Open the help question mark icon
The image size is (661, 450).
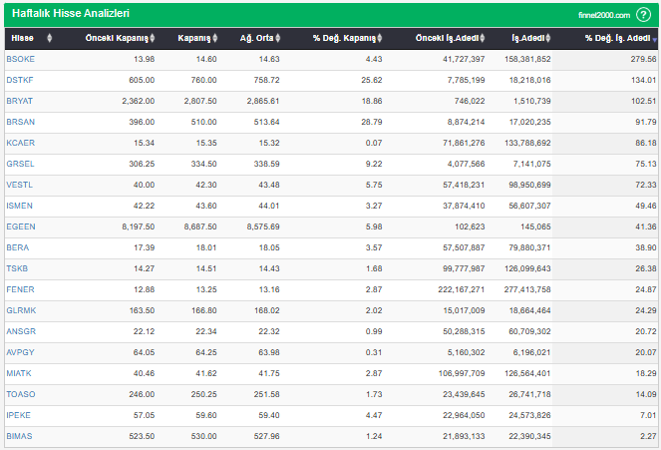(x=644, y=15)
